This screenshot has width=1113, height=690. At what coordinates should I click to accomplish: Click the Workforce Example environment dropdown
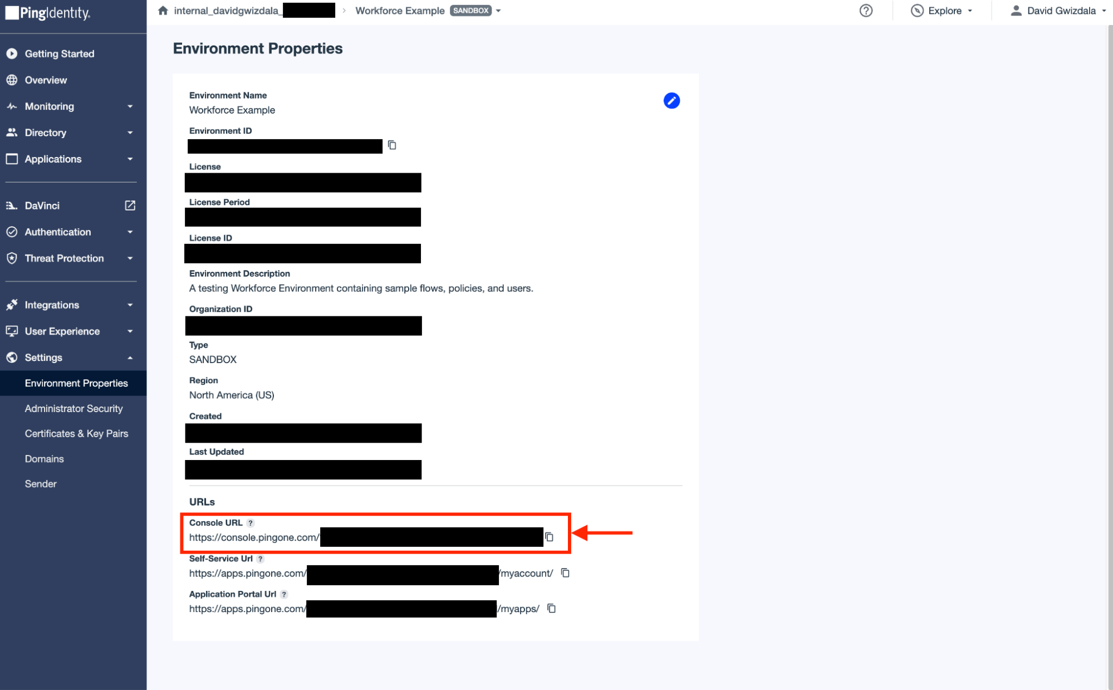pyautogui.click(x=499, y=11)
